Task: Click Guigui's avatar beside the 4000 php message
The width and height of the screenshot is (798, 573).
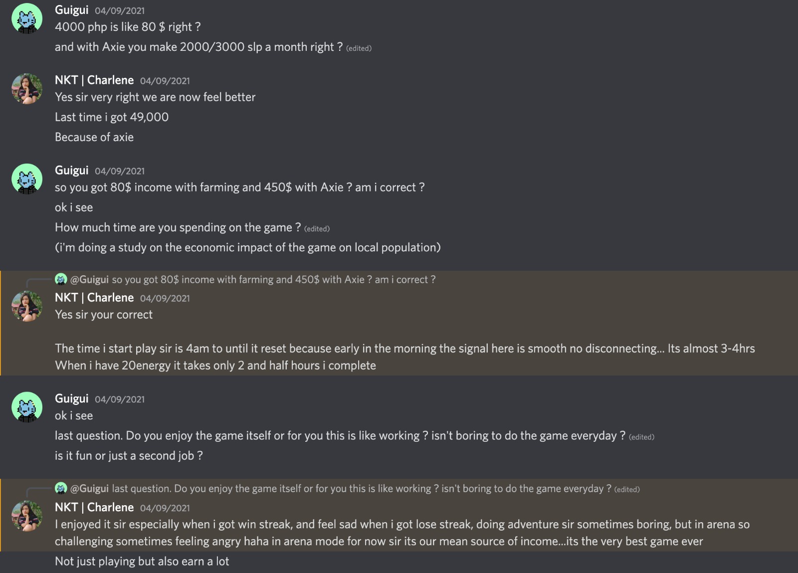Action: (27, 18)
